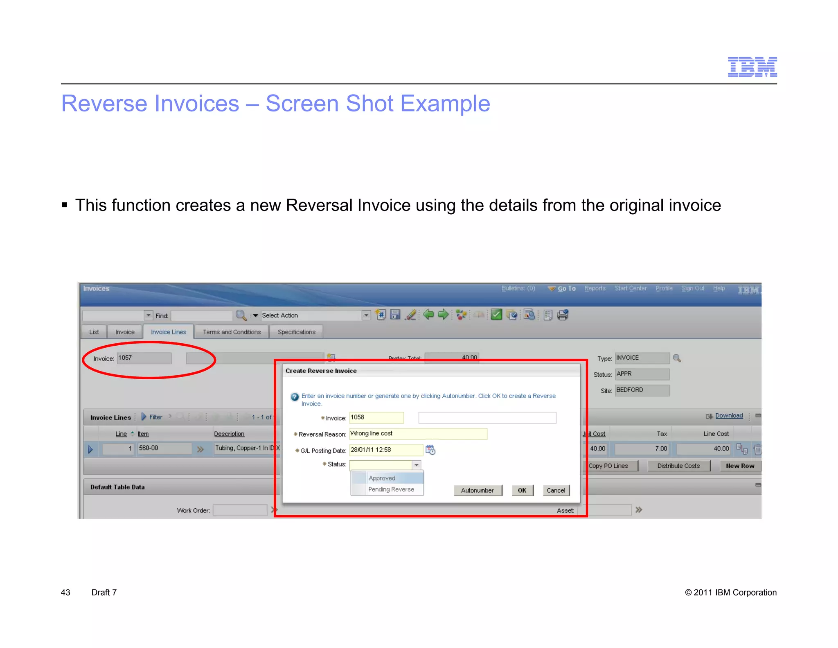Cancel the Create Reverse Invoice dialog
Viewport: 838px width, 648px height.
coord(556,490)
